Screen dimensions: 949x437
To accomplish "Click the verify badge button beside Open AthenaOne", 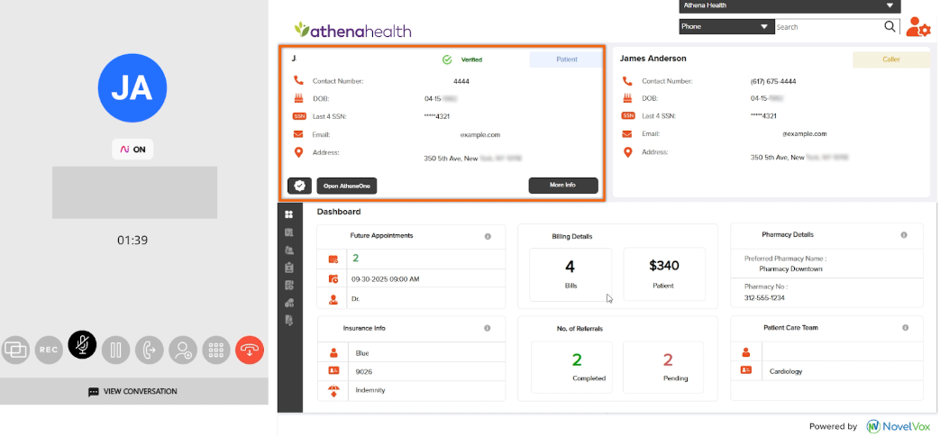I will point(299,186).
